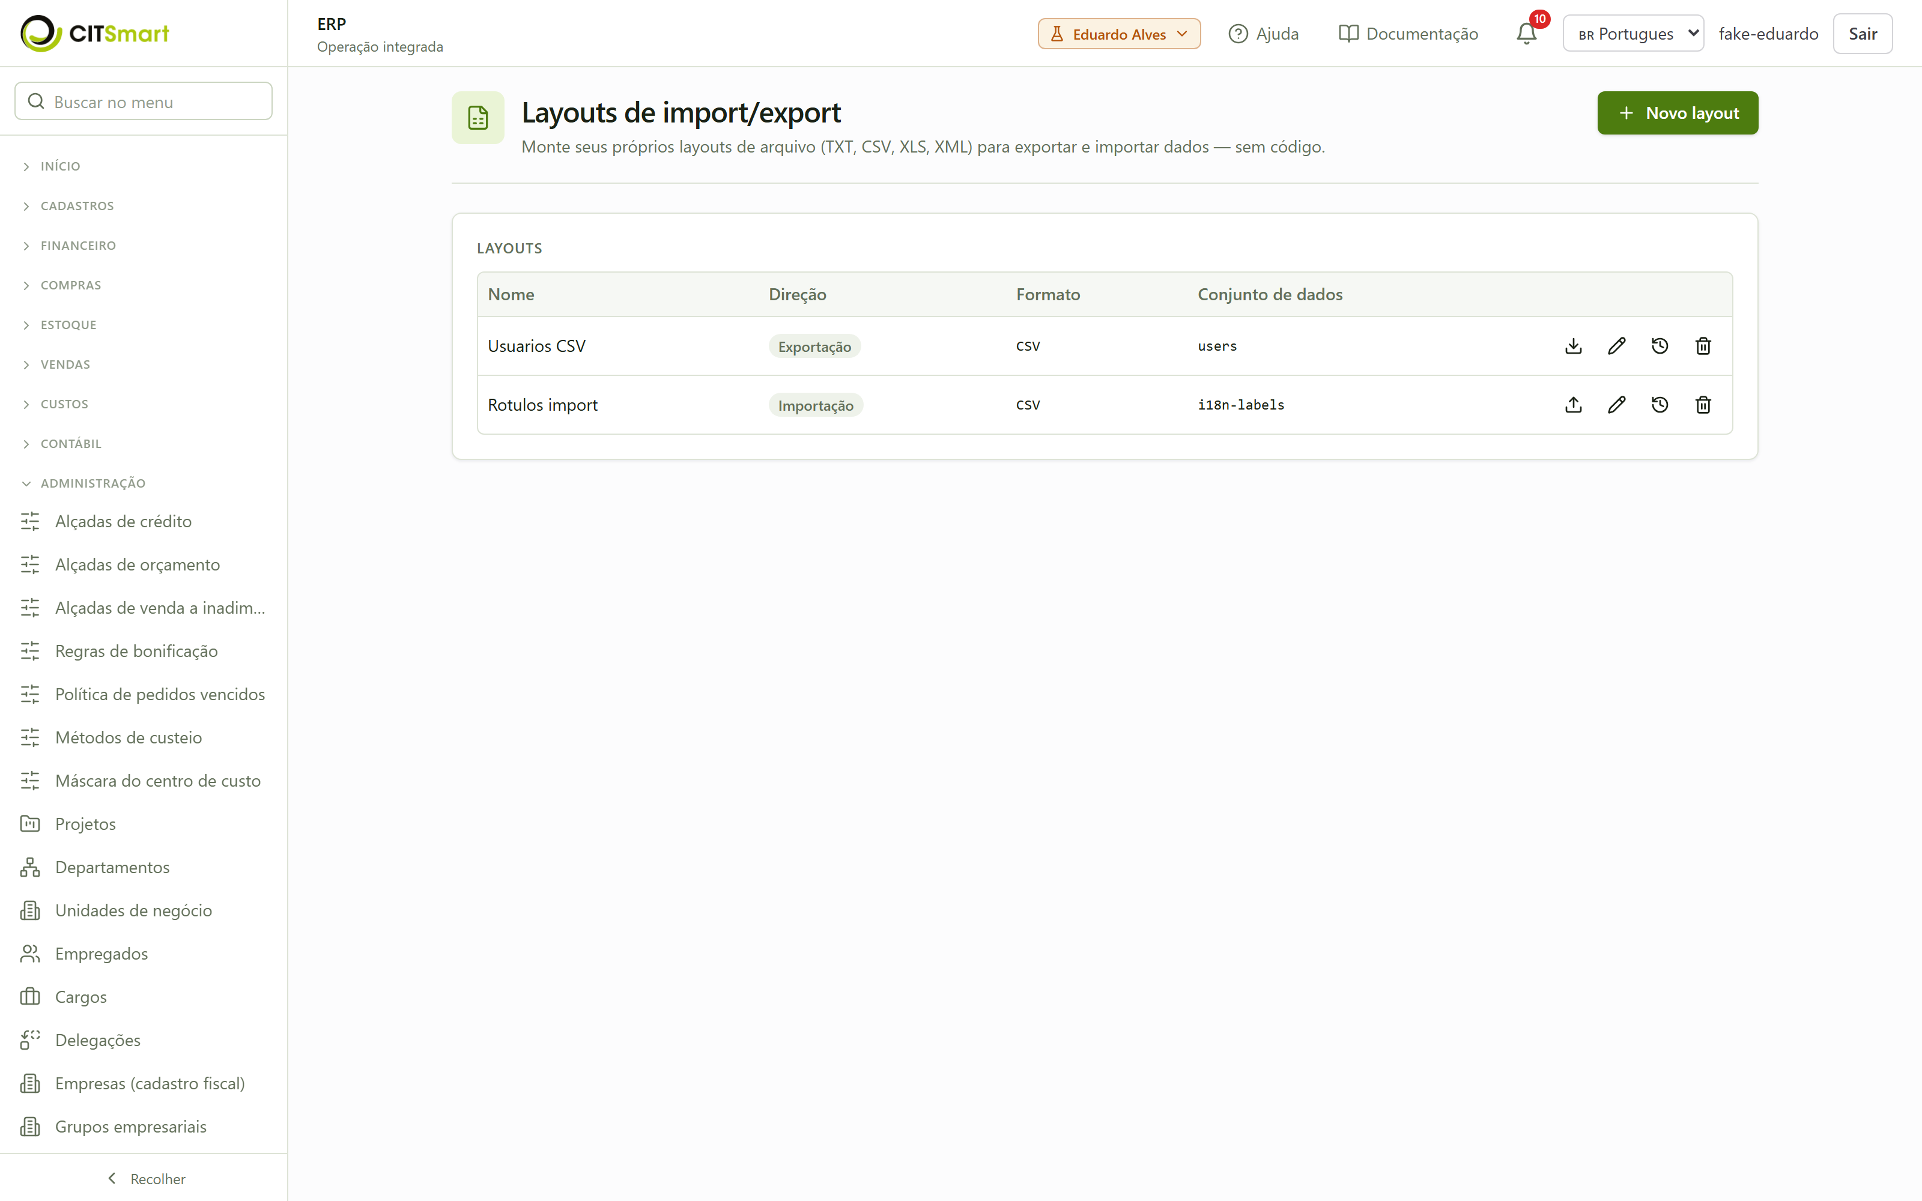
Task: Open Regras de bonificação
Action: pyautogui.click(x=144, y=650)
